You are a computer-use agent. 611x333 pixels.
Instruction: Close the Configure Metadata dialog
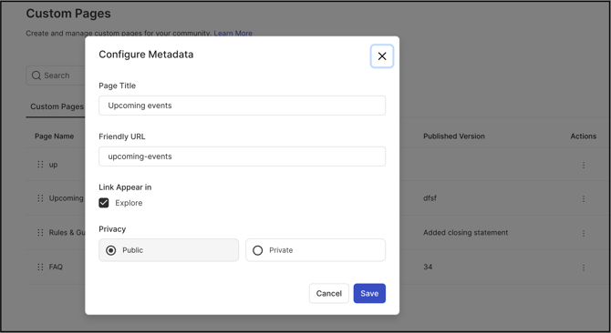[x=382, y=55]
